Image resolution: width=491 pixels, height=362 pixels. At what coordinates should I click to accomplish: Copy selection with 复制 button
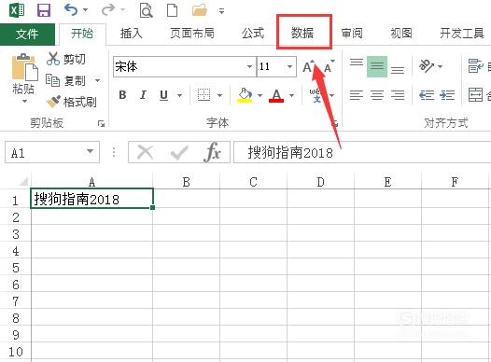(65, 81)
